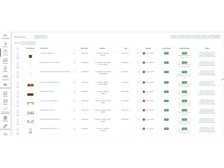Screen dimensions: 224x168
Task: Click Active status badge for Vintage Cane Basket
Action: 166,53
